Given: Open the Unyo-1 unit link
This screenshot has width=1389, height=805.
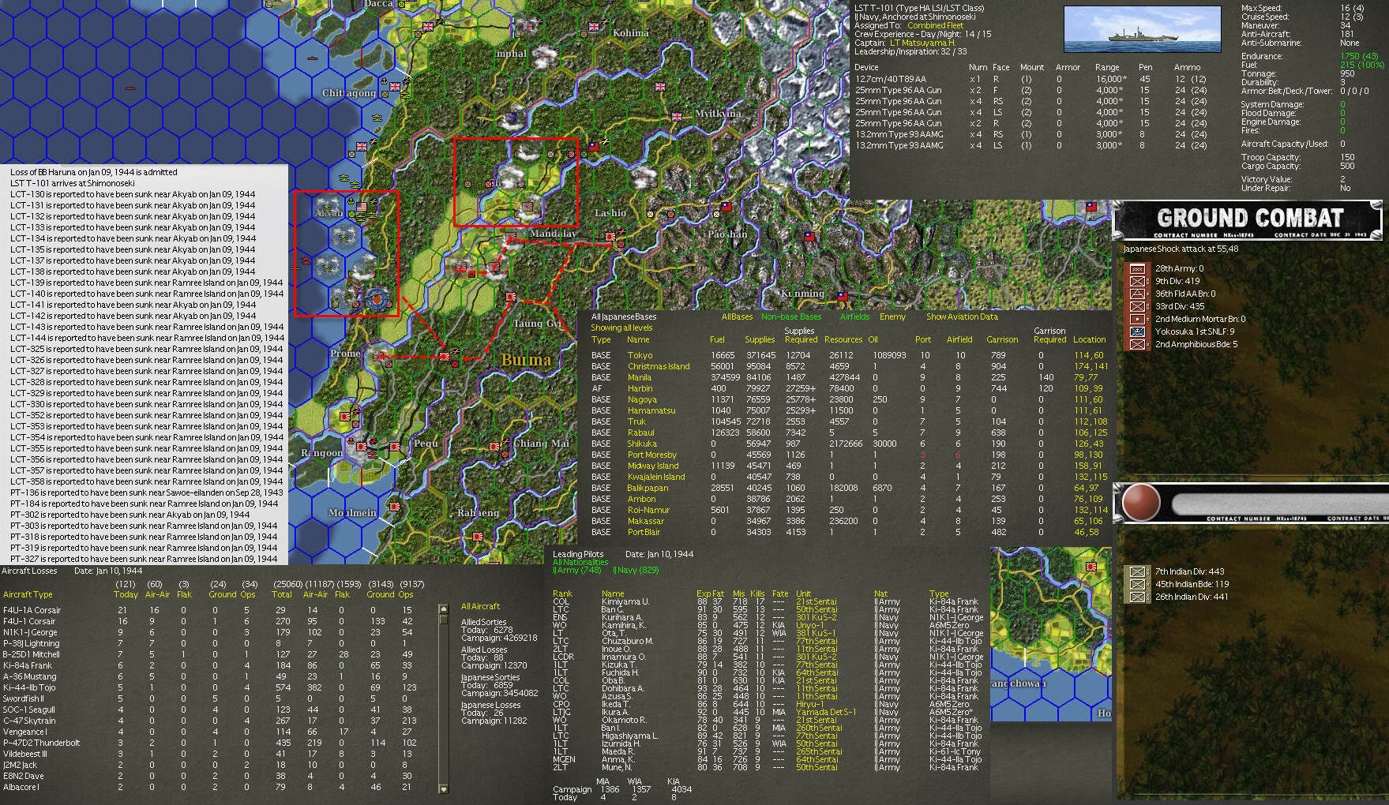Looking at the screenshot, I should [x=810, y=625].
